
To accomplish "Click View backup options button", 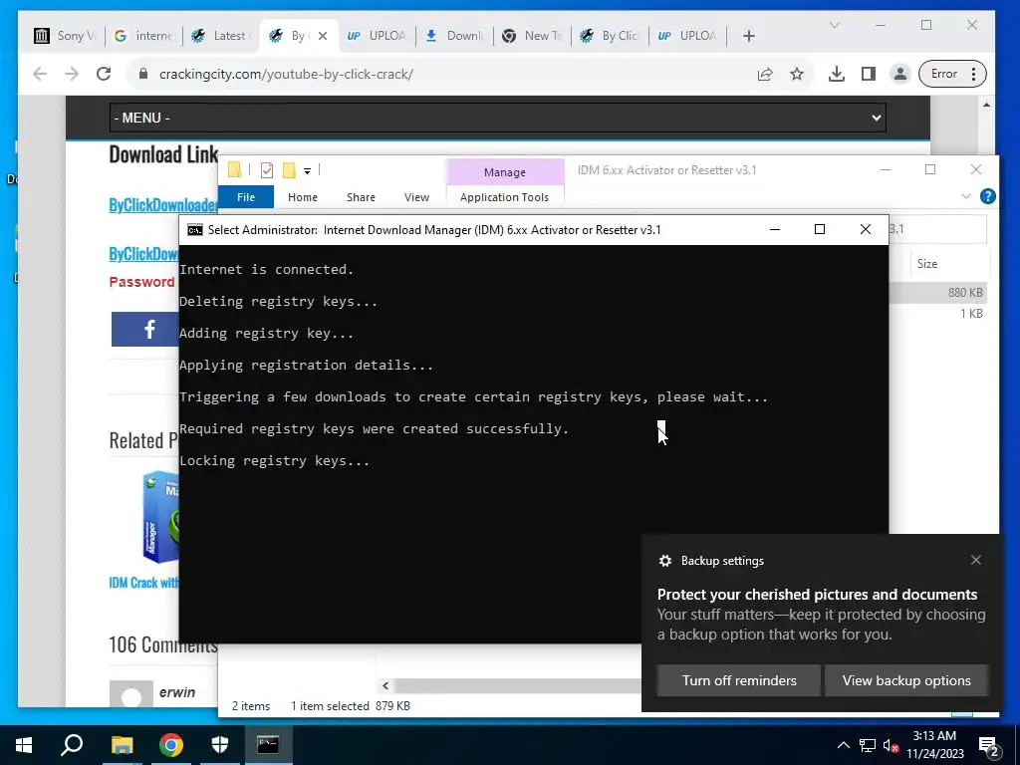I will 906,680.
